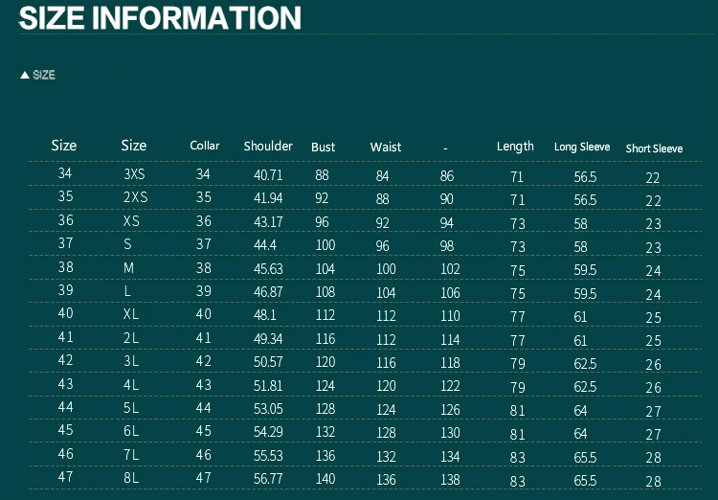Click the SIZE INFORMATION heading
This screenshot has height=500, width=718.
[160, 18]
